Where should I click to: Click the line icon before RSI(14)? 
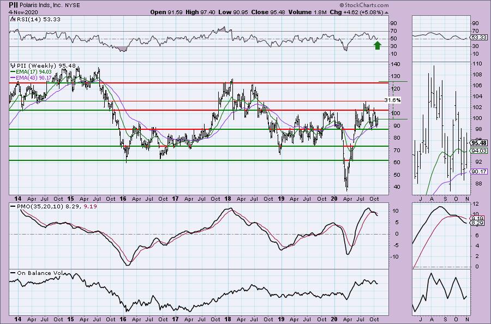pos(13,19)
